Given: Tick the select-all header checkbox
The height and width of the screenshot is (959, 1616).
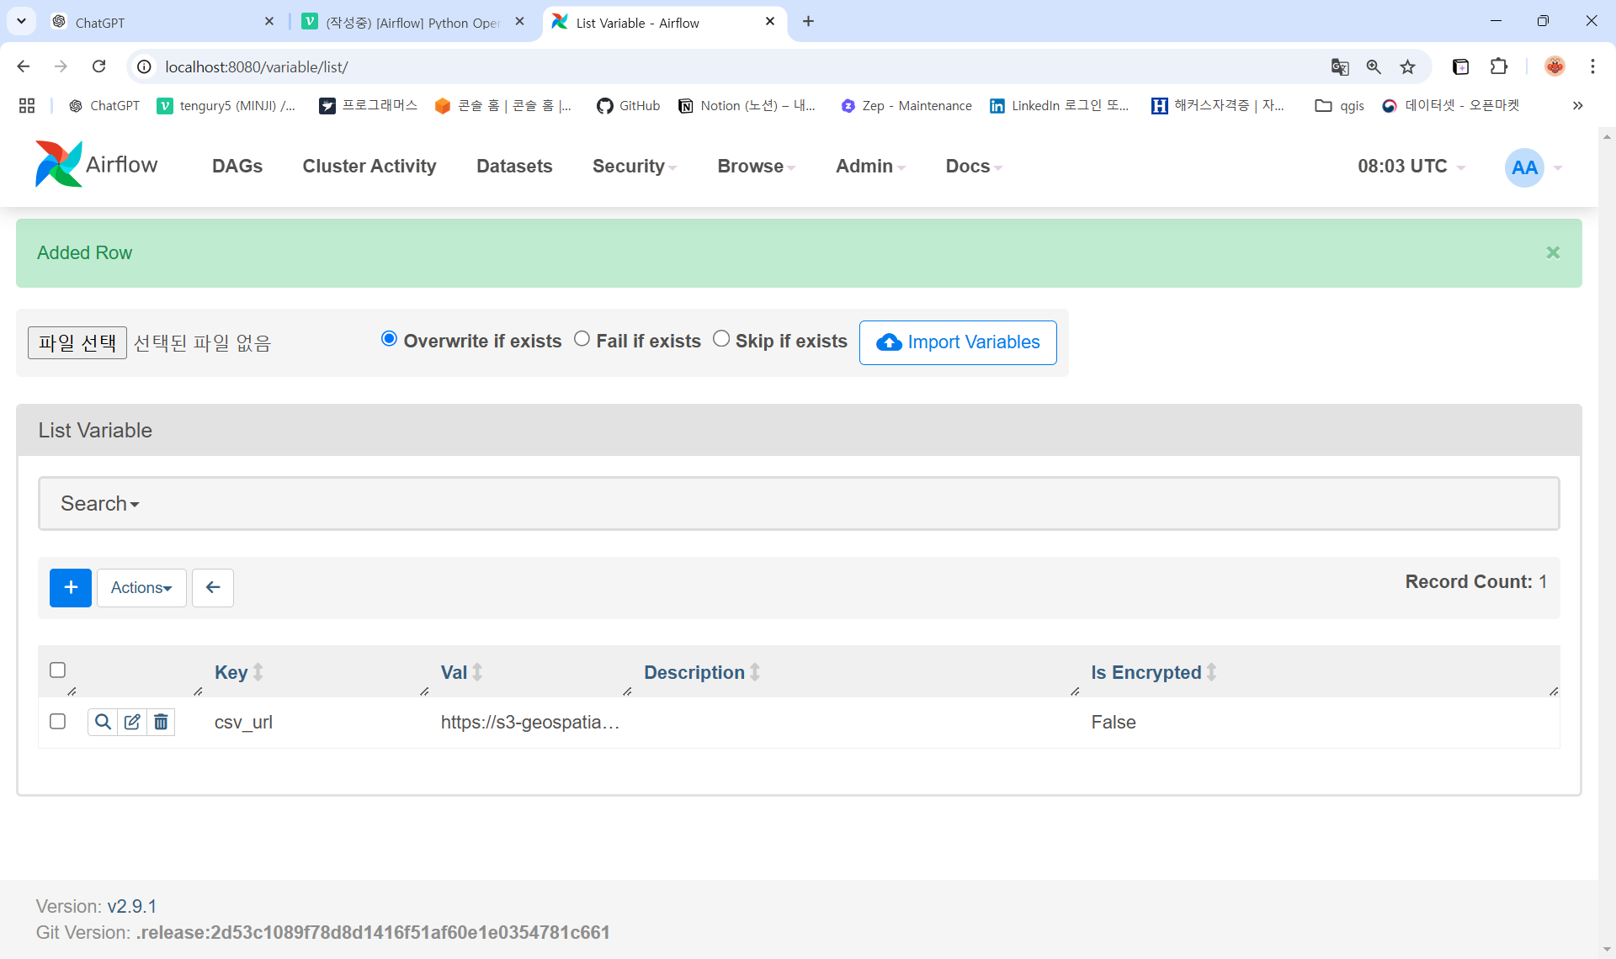Looking at the screenshot, I should tap(57, 670).
